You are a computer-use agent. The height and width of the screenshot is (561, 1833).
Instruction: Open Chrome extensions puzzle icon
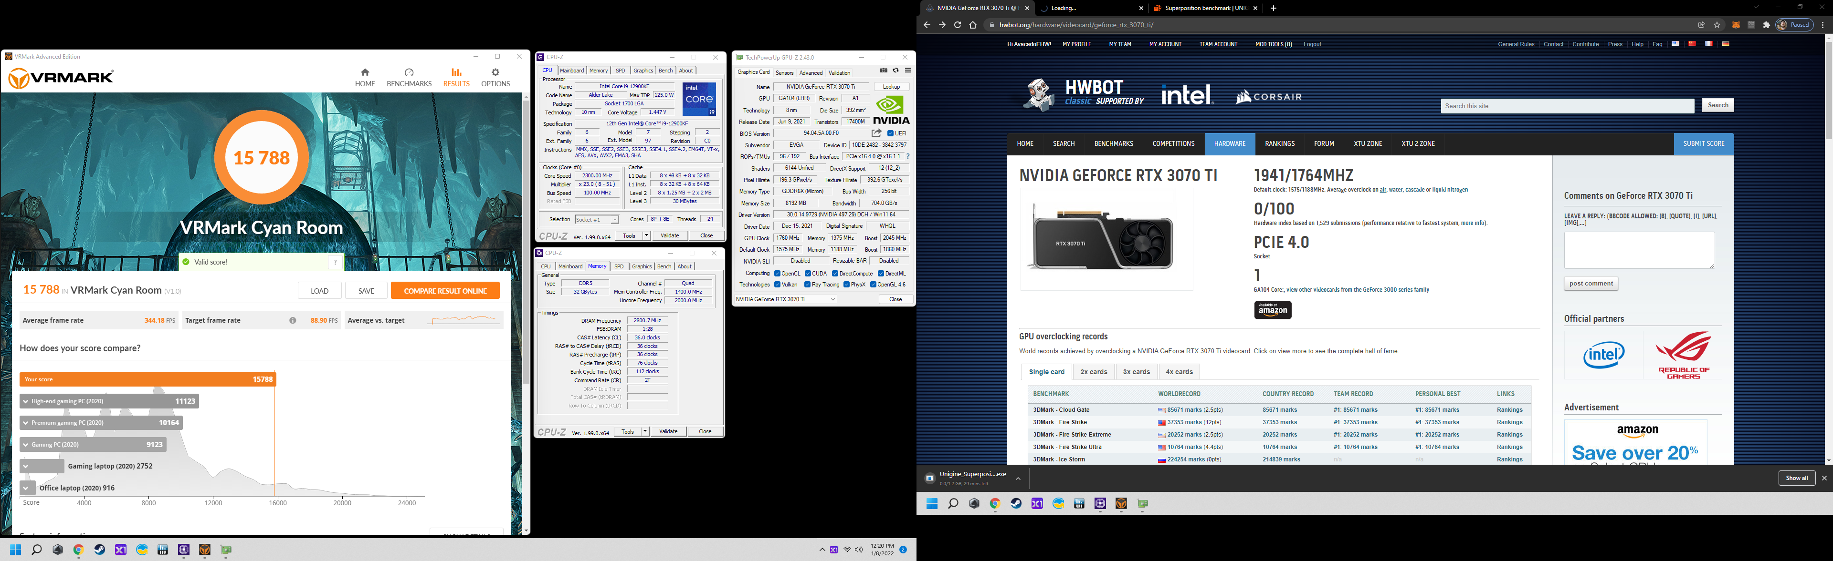[1766, 25]
